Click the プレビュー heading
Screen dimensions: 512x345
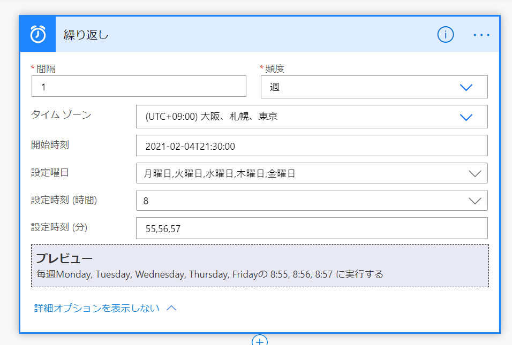pyautogui.click(x=64, y=258)
